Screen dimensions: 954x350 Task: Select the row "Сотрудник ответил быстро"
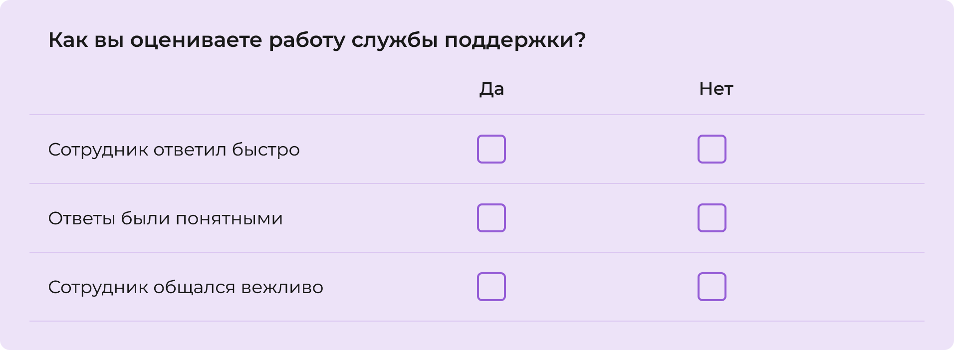[174, 149]
